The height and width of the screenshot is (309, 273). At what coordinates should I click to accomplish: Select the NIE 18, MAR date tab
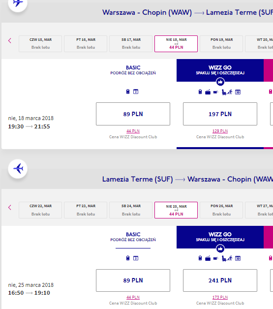pyautogui.click(x=176, y=44)
